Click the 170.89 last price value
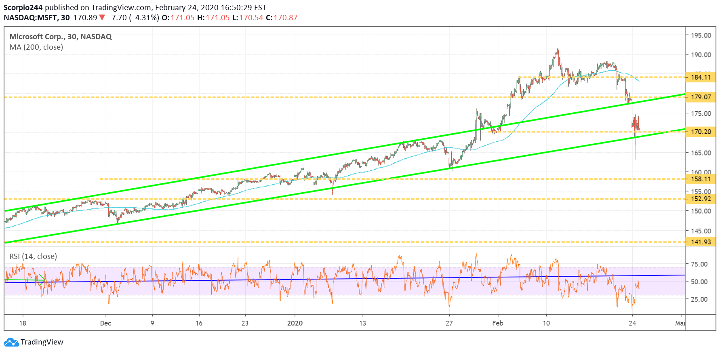Screen dimensions: 720x353 (x=85, y=18)
